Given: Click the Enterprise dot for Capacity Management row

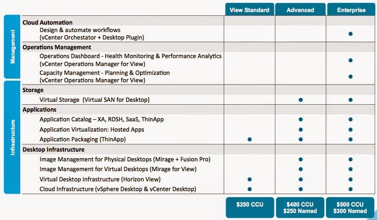Looking at the screenshot, I should [x=351, y=76].
